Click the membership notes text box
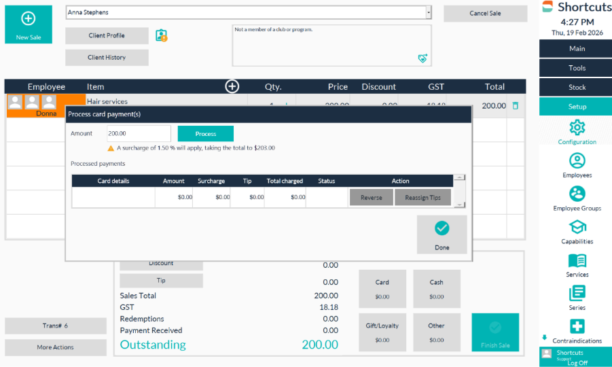Image resolution: width=612 pixels, height=367 pixels. coord(331,46)
